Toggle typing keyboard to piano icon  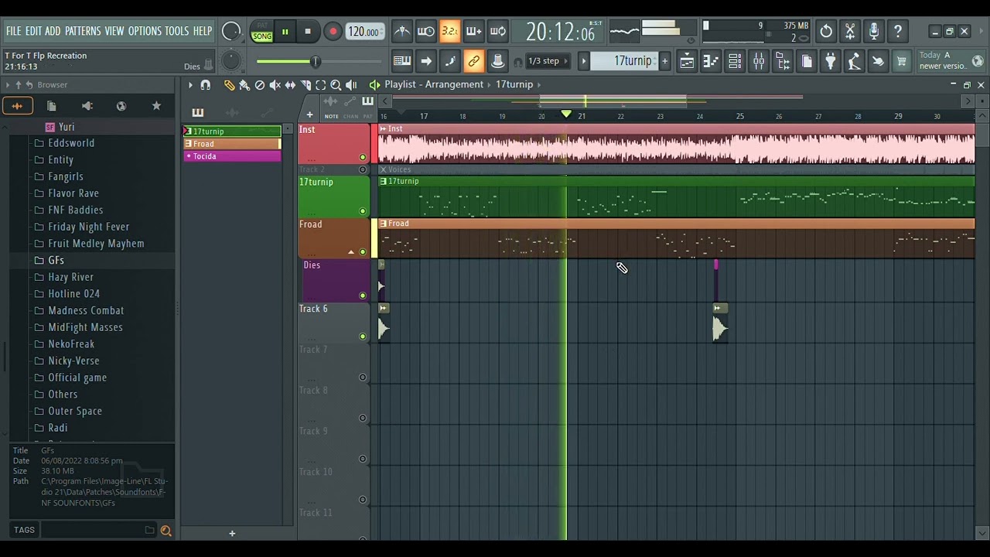(x=402, y=61)
